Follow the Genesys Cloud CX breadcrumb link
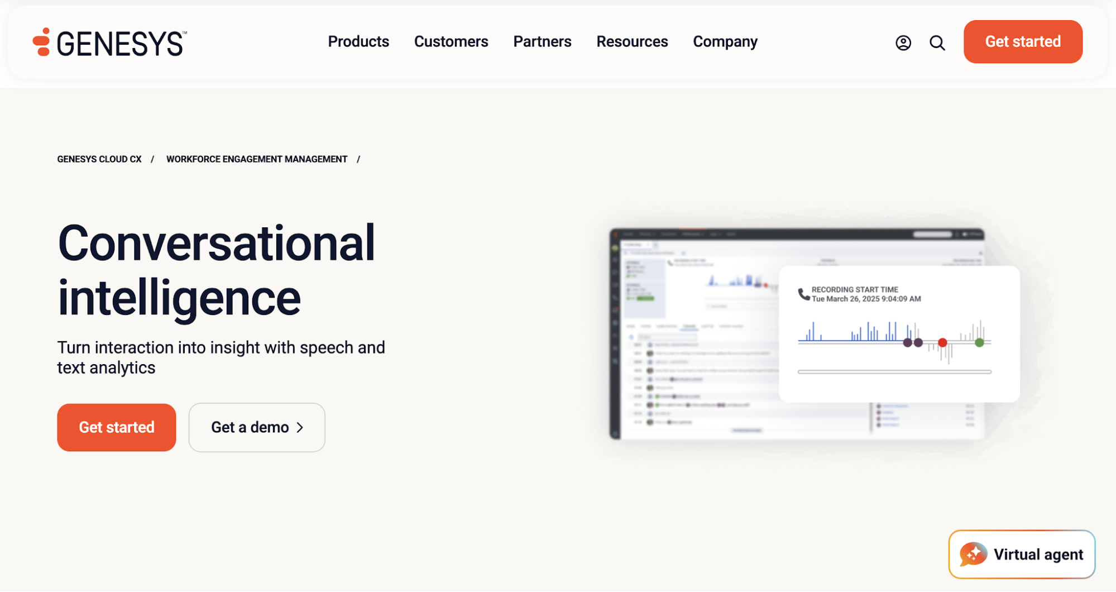1116x592 pixels. point(99,159)
